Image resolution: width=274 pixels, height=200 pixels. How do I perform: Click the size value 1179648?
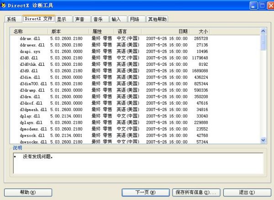coord(200,58)
